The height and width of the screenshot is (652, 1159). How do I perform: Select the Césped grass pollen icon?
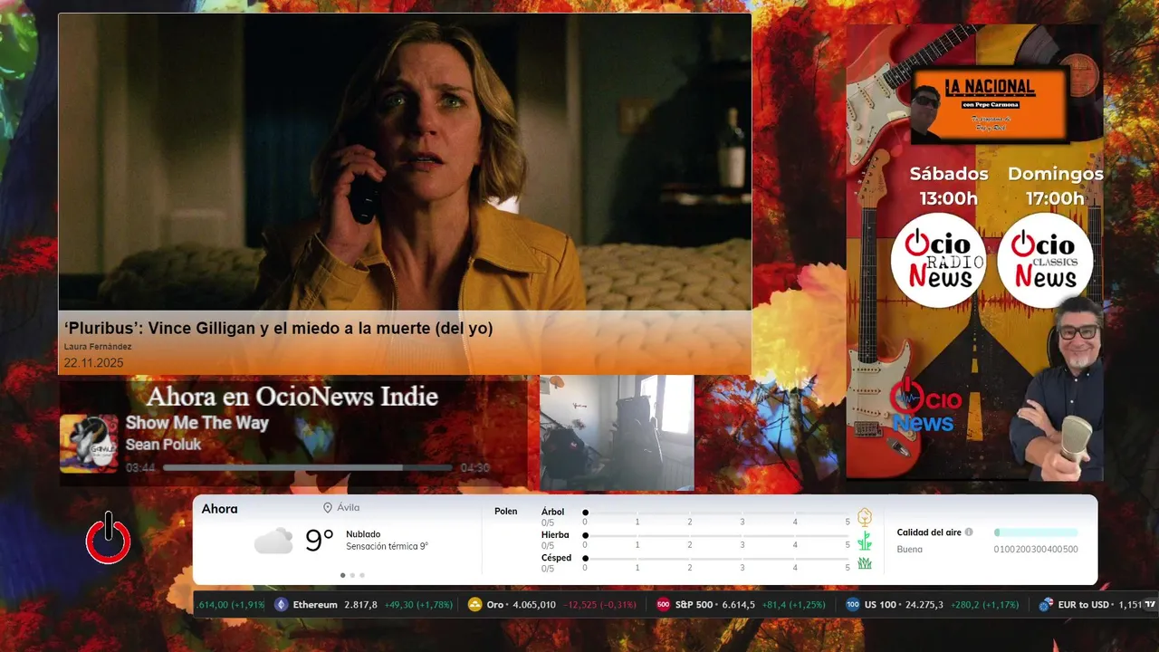click(x=865, y=563)
